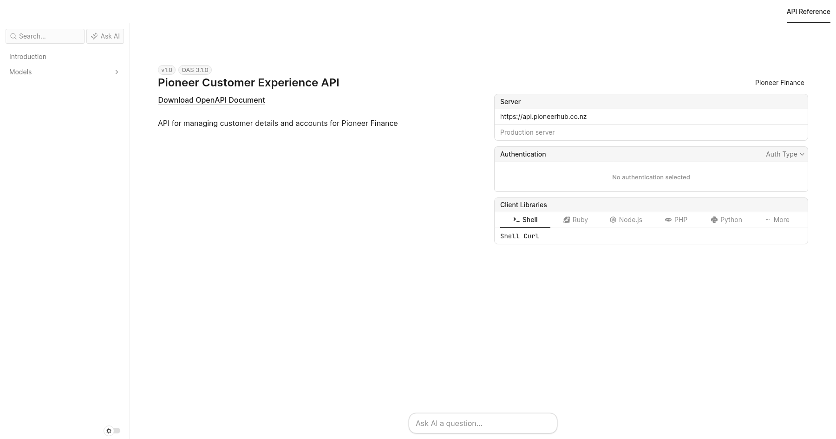Click the PHP logo icon
Viewport: 836px width, 439px height.
pos(668,220)
